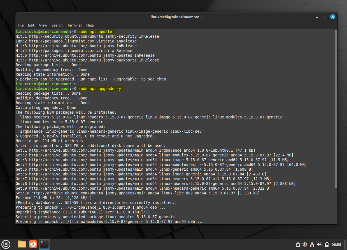347x250 pixels.
Task: Click the window title linuxtechi@mint-cinnamon
Action: pyautogui.click(x=176, y=17)
